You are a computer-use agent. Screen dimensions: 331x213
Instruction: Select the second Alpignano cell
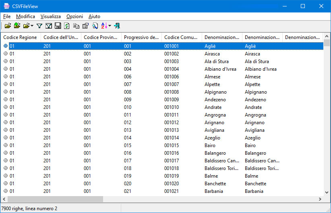256,92
